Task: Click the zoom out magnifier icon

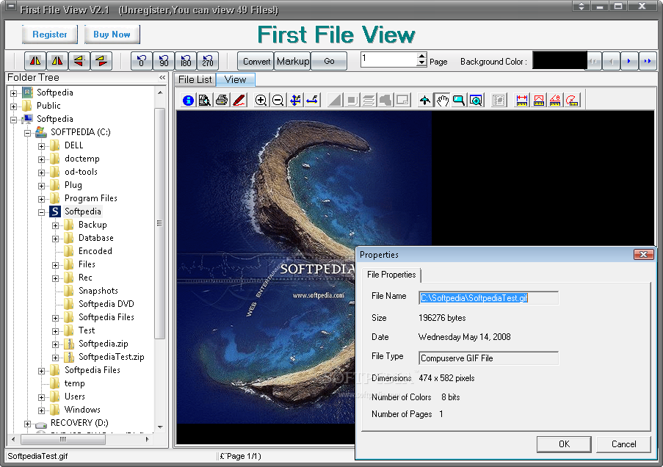Action: click(x=278, y=101)
